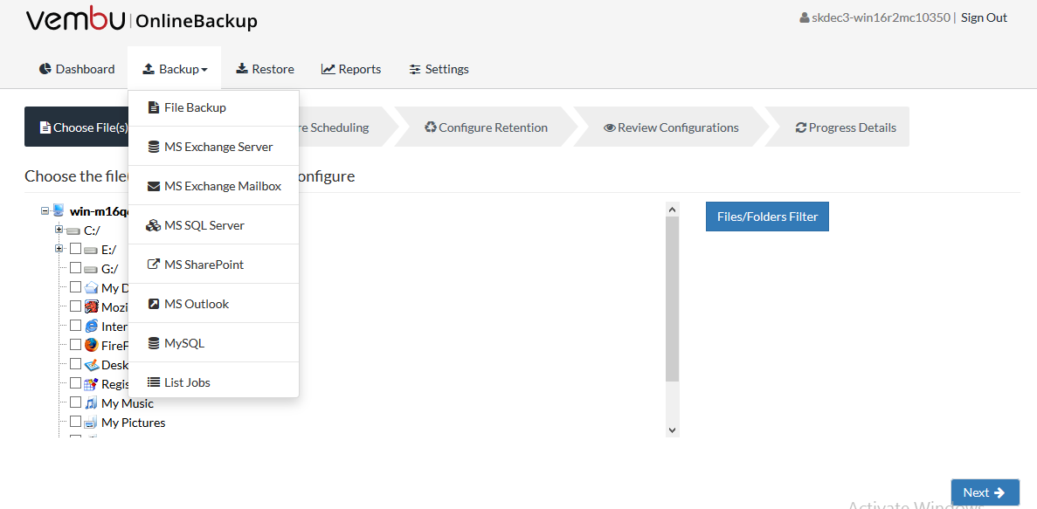The width and height of the screenshot is (1037, 509).
Task: Click the C:/ drive icon
Action: click(73, 230)
